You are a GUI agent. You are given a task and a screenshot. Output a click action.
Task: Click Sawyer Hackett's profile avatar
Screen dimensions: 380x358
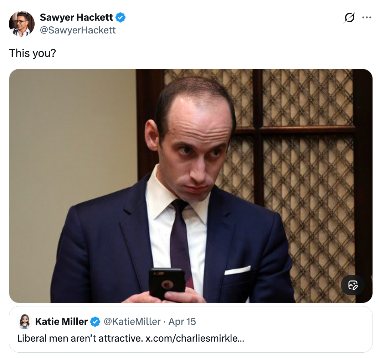(x=21, y=23)
